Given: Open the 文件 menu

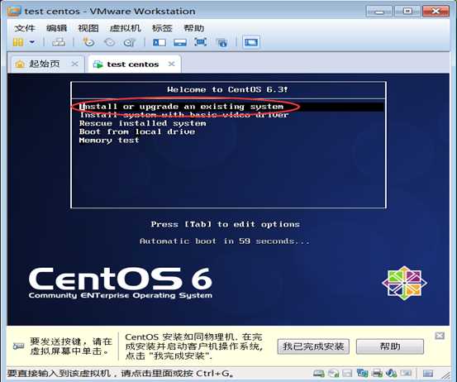Looking at the screenshot, I should click(25, 28).
